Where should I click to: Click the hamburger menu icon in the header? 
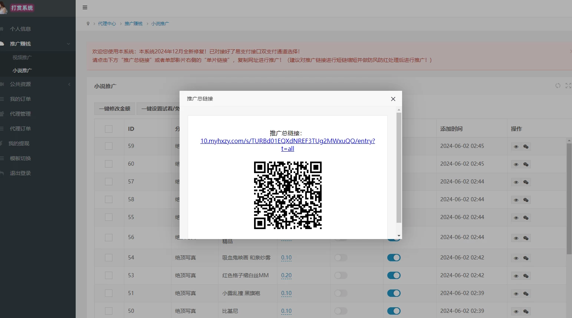pyautogui.click(x=85, y=7)
